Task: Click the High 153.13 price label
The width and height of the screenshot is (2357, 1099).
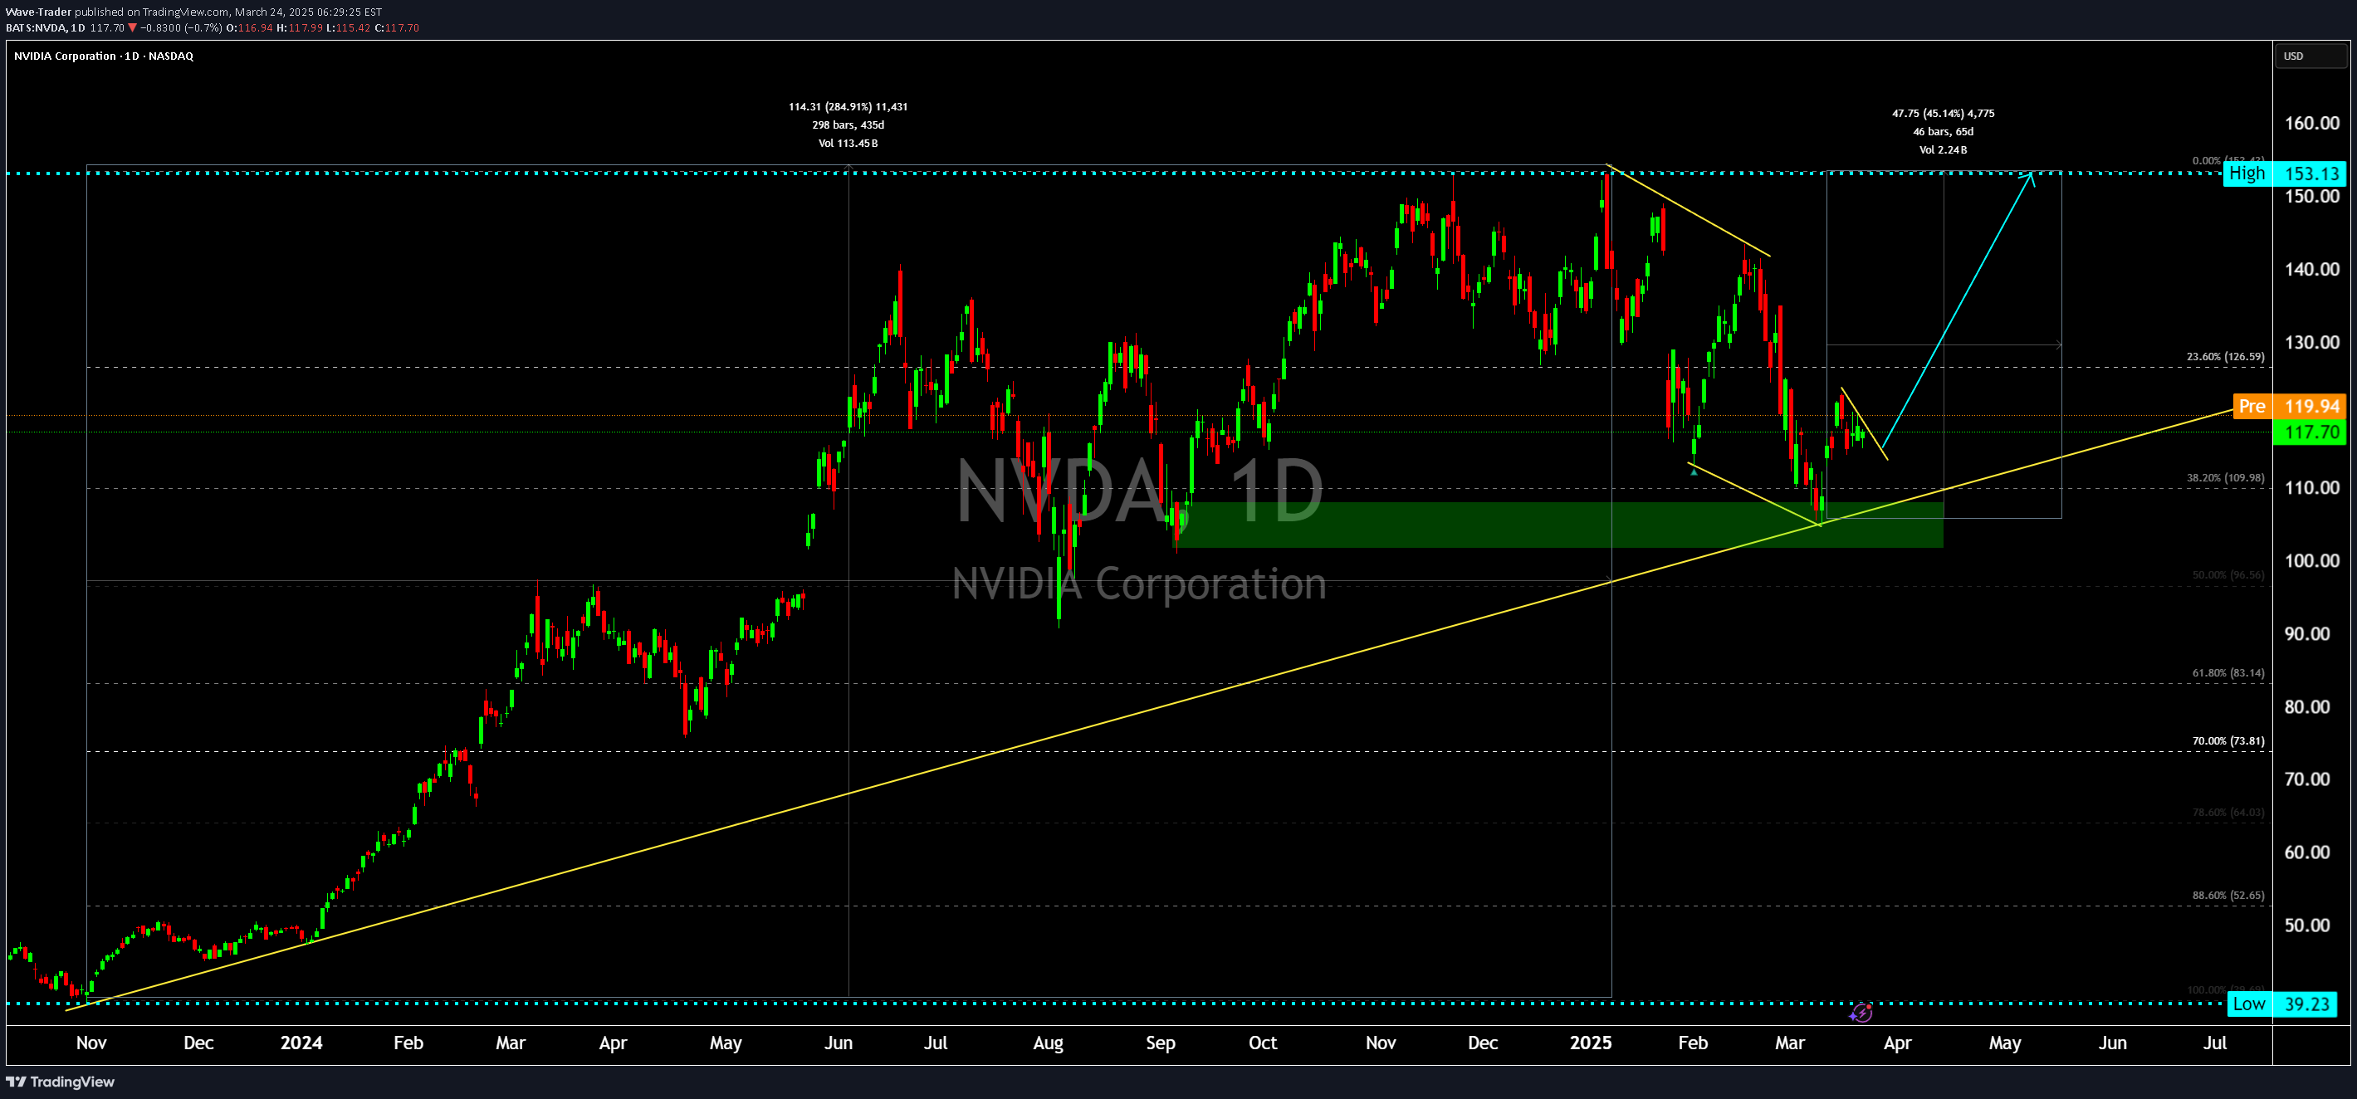Action: point(2284,173)
